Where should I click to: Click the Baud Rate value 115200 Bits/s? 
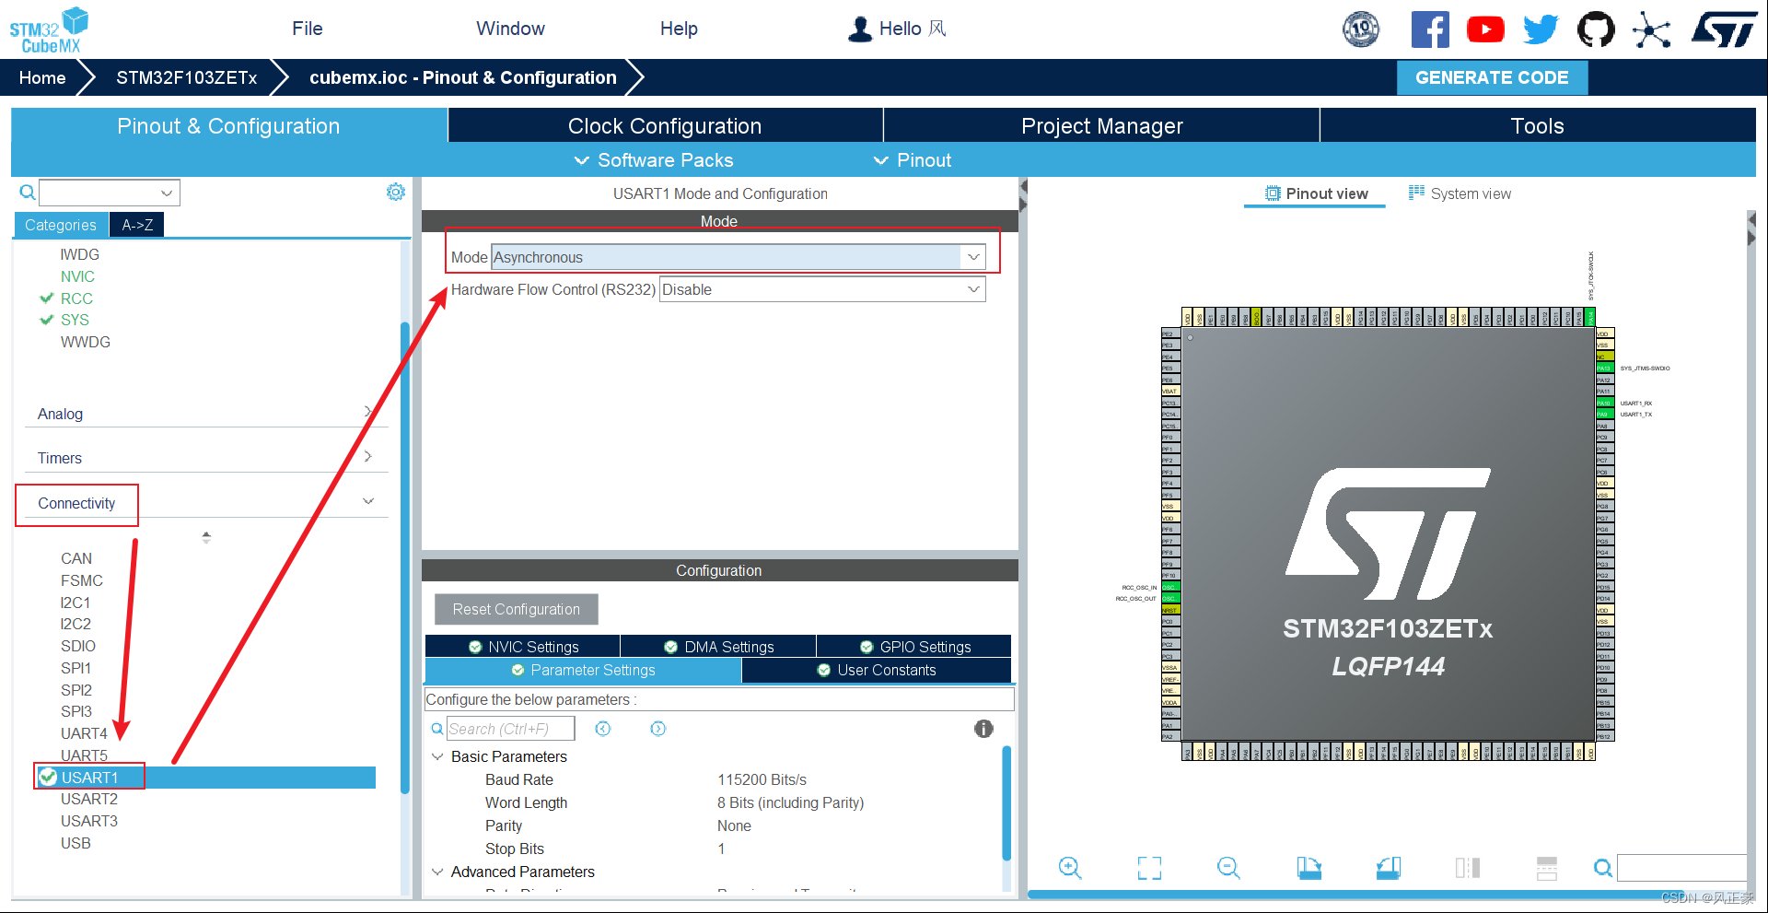coord(762,779)
